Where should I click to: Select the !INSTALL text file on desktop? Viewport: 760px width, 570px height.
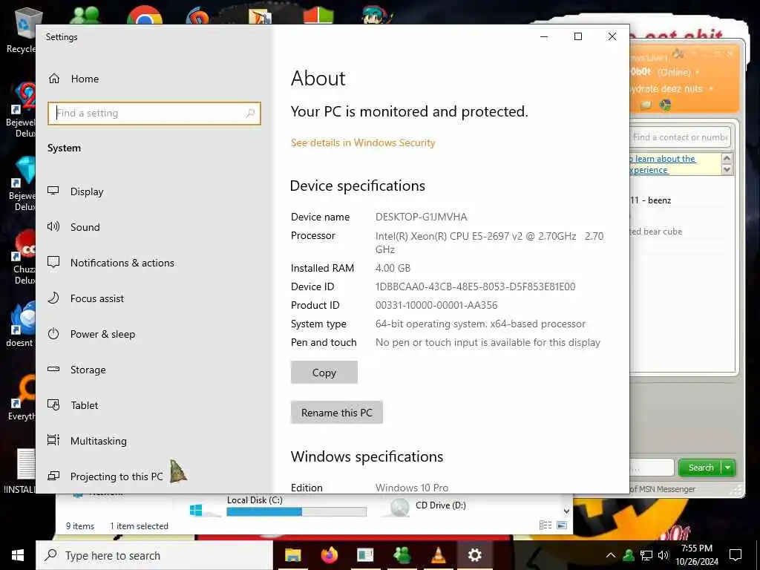pyautogui.click(x=19, y=470)
